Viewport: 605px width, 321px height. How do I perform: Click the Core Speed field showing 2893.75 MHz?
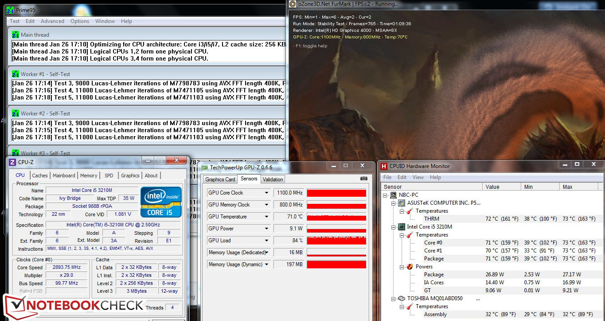tap(66, 267)
